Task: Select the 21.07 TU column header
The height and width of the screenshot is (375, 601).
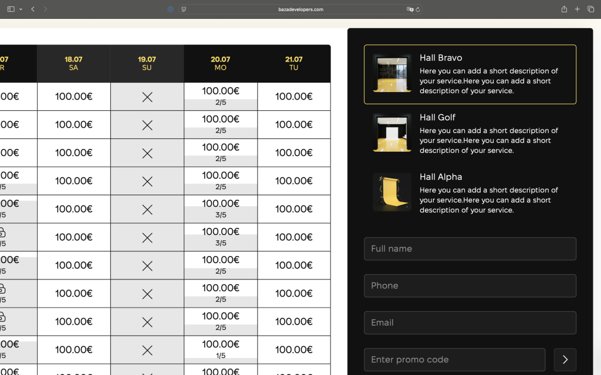Action: (293, 63)
